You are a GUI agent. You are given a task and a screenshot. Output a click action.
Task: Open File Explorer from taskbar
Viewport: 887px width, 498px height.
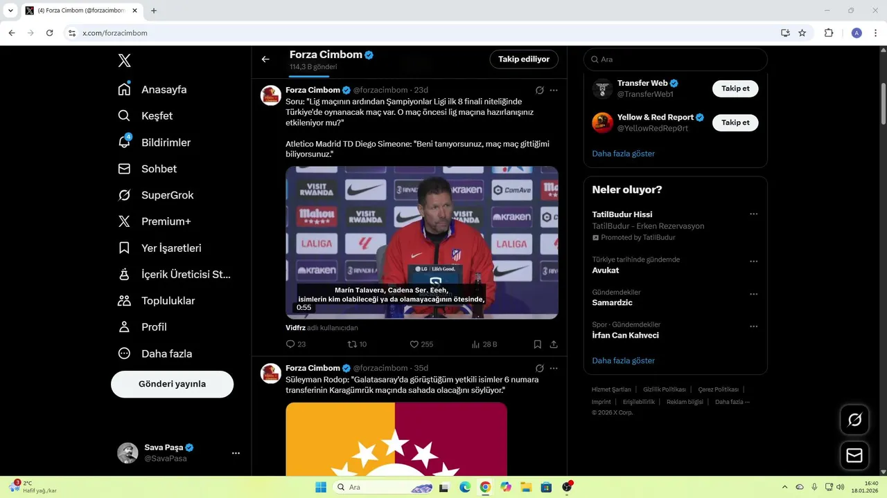point(526,487)
